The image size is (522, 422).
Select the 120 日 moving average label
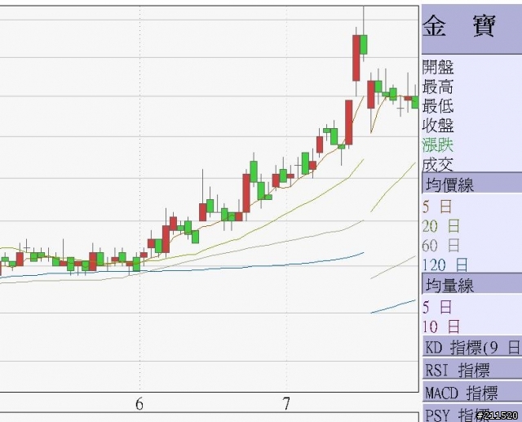(445, 265)
